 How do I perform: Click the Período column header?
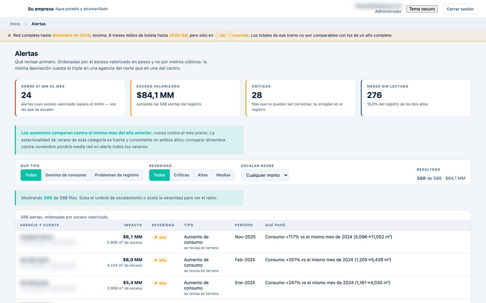[244, 225]
